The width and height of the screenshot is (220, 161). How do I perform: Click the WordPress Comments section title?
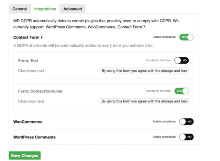(34, 137)
